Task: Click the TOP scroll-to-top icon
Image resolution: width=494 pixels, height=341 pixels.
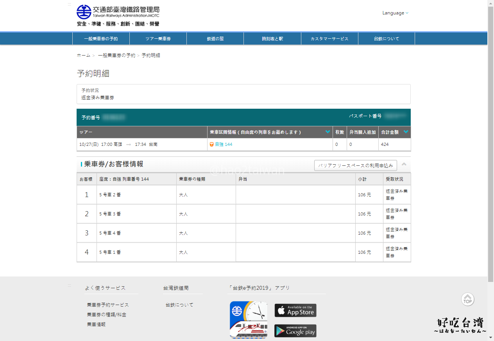Action: click(x=467, y=299)
